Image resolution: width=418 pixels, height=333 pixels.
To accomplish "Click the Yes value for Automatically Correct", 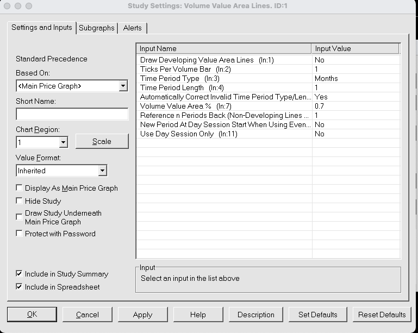I will coord(321,97).
